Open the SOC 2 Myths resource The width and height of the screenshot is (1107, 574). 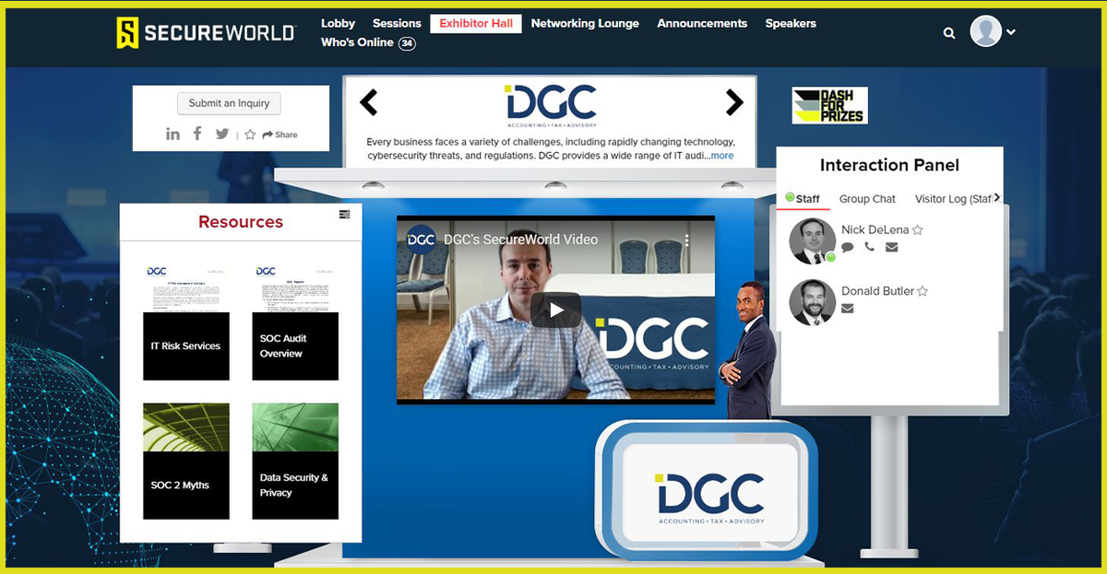point(186,461)
